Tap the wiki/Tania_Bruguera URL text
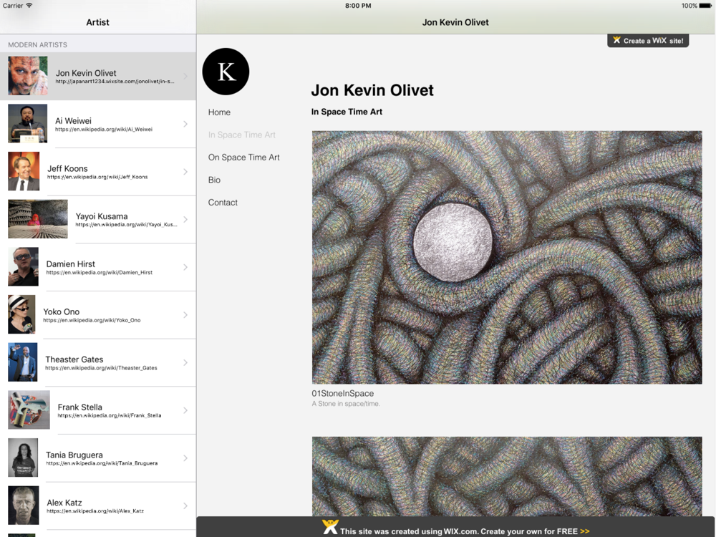 click(102, 463)
